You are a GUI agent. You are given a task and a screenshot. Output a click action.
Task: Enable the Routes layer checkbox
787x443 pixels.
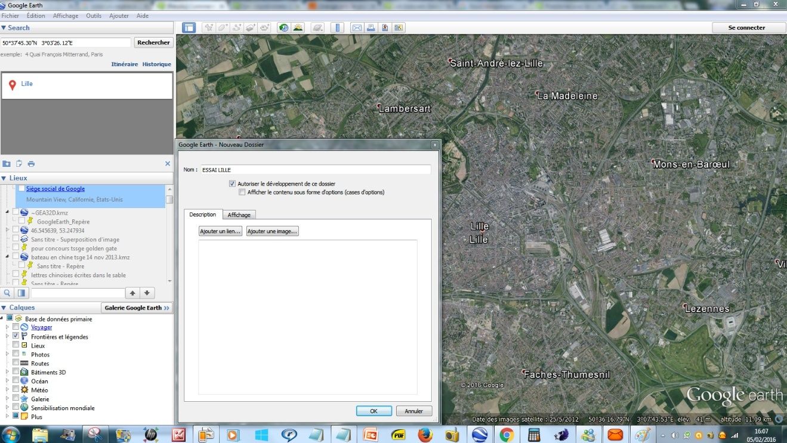16,363
